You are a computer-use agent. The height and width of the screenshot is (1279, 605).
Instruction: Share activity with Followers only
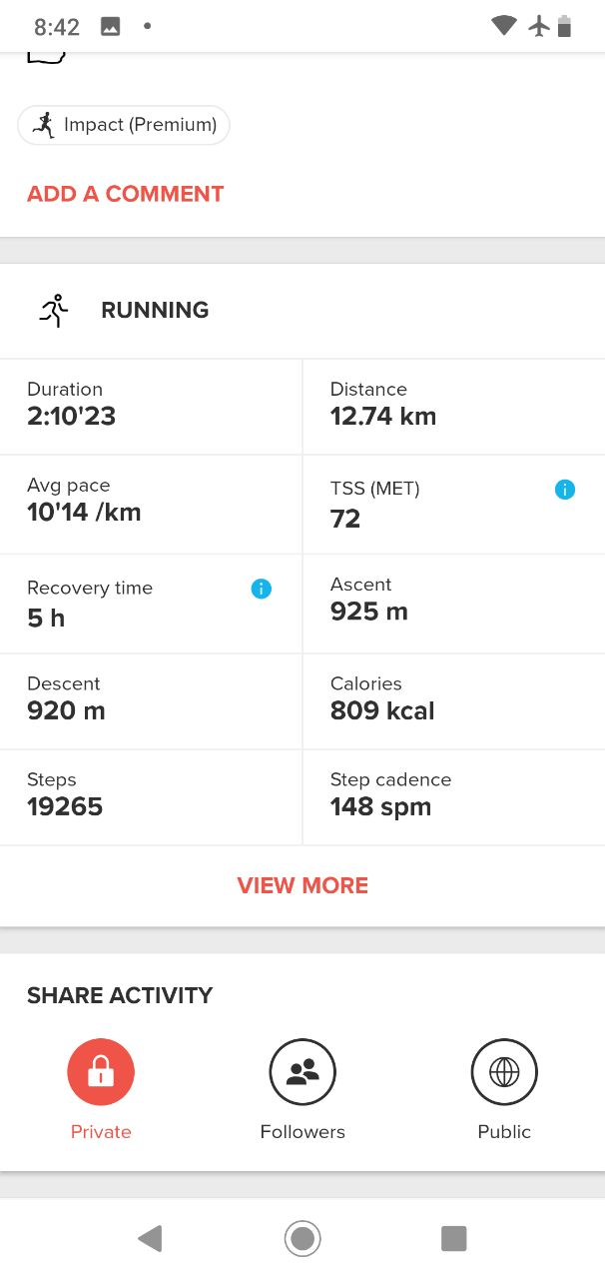[x=302, y=1072]
